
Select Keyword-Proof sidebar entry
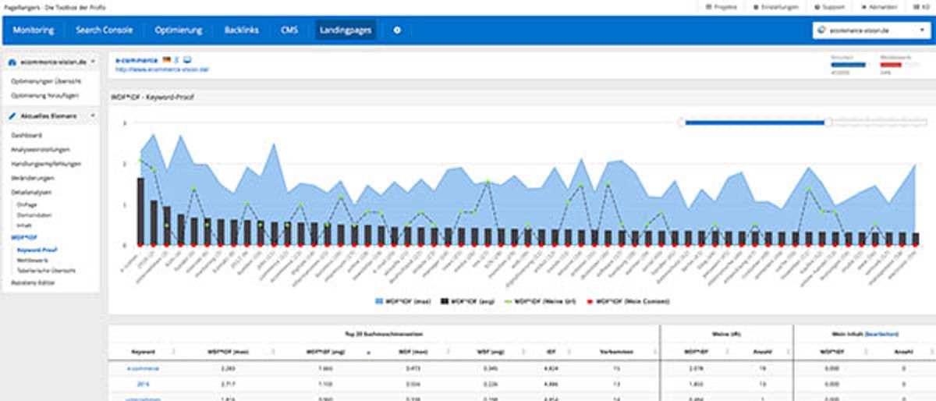(37, 250)
